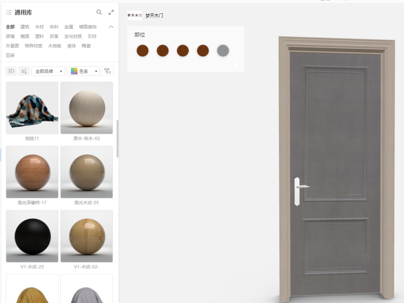The image size is (404, 303).
Task: Select the 金属 category tab
Action: (69, 27)
